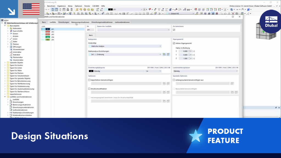The height and width of the screenshot is (158, 281).
Task: Open the Analysetyp dropdown
Action: (125, 46)
